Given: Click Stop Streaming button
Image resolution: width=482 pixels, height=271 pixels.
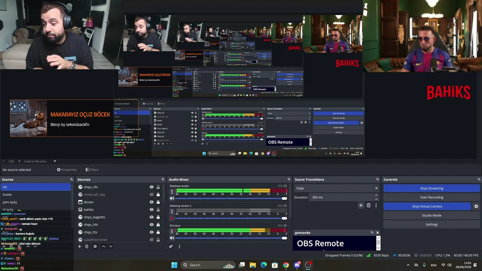Looking at the screenshot, I should coord(432,188).
